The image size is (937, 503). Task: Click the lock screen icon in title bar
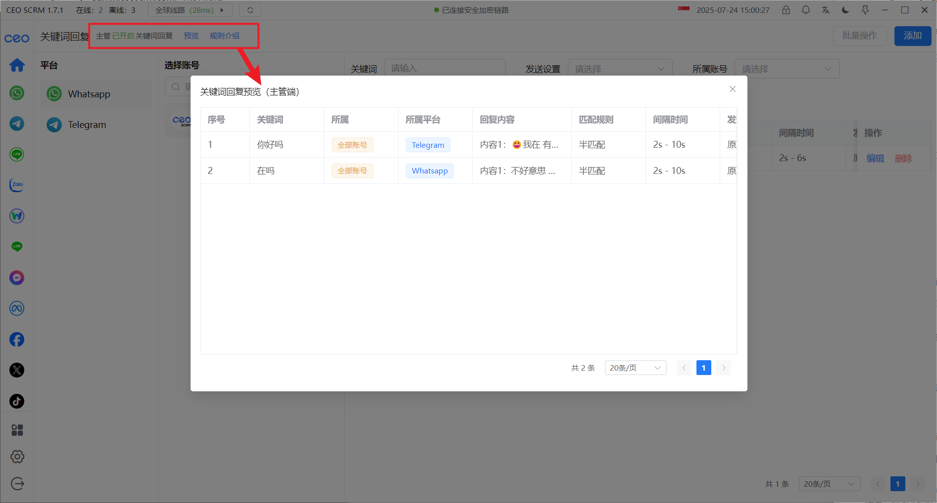coord(786,10)
